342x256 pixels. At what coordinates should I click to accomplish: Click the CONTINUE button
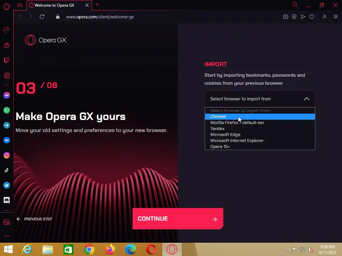pos(178,219)
